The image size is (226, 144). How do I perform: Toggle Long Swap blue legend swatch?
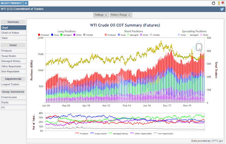(52, 35)
